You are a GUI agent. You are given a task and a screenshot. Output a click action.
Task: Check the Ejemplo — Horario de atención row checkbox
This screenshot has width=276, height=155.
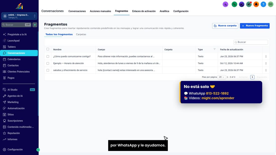click(x=48, y=63)
